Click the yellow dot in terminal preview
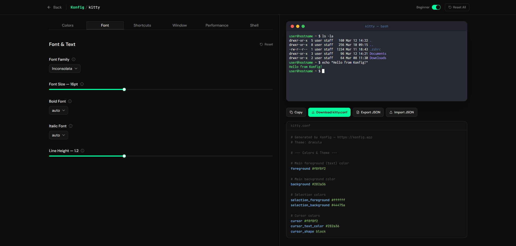Image resolution: width=516 pixels, height=246 pixels. pos(298,26)
